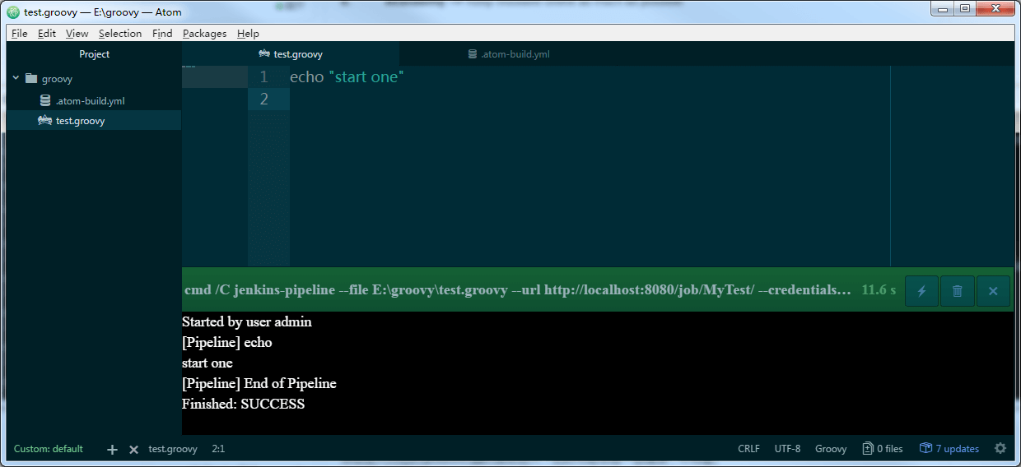This screenshot has height=467, width=1021.
Task: Collapse the groovy folder chevron
Action: (16, 79)
